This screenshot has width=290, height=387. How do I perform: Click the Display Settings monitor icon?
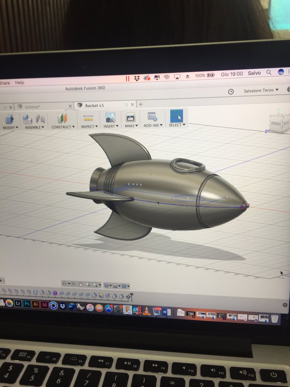(x=107, y=285)
